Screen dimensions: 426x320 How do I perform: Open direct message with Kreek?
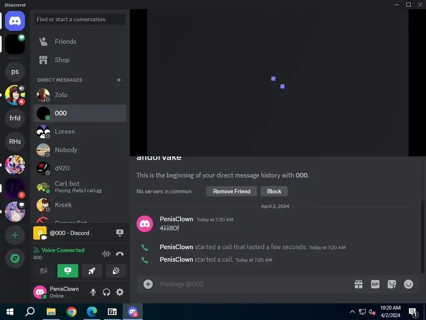[x=80, y=205]
